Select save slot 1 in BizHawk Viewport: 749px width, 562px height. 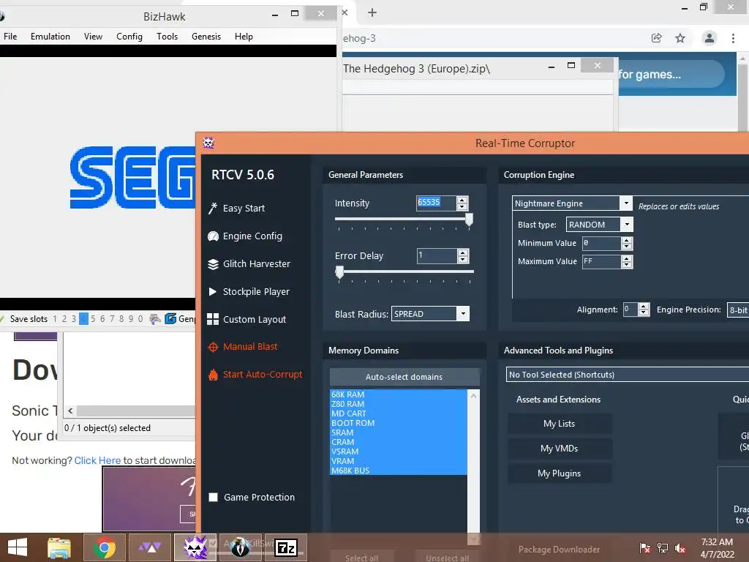[55, 319]
